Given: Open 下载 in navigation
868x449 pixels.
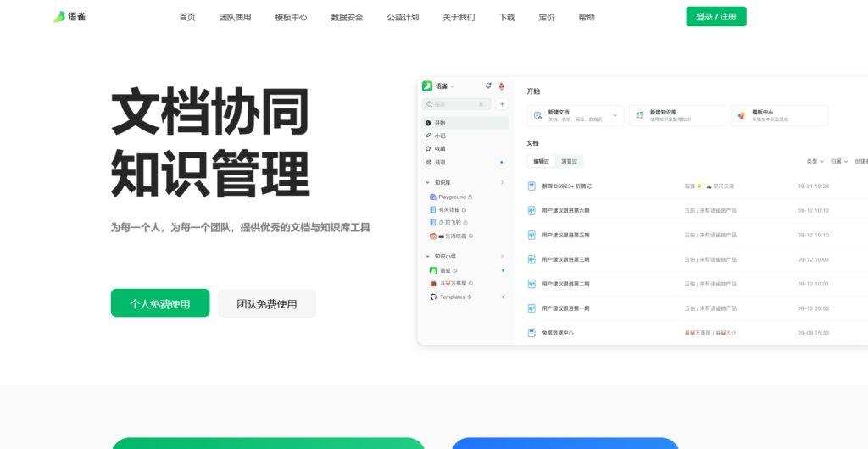Looking at the screenshot, I should pyautogui.click(x=507, y=17).
